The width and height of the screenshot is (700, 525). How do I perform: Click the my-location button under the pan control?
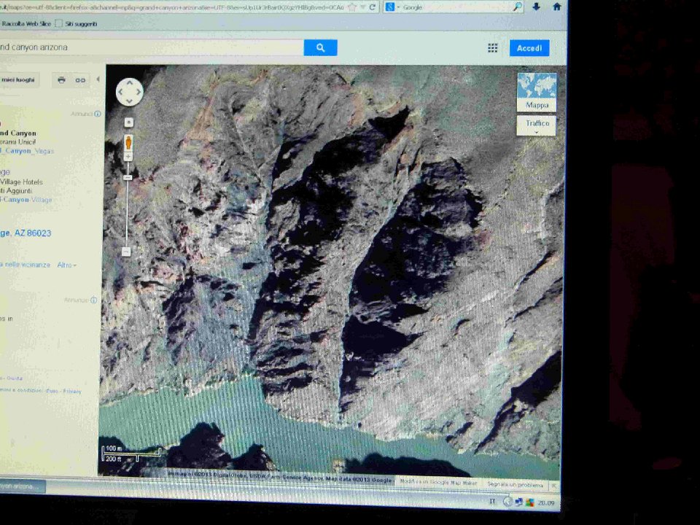(x=129, y=122)
